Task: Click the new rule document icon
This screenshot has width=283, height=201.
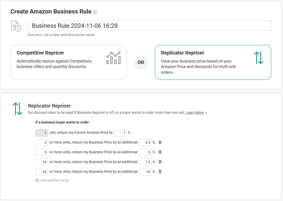Action: (x=16, y=26)
